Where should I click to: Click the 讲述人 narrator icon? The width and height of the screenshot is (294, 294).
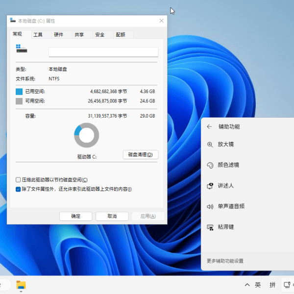[x=210, y=186]
